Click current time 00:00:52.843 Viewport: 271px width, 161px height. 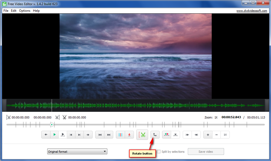coord(231,117)
